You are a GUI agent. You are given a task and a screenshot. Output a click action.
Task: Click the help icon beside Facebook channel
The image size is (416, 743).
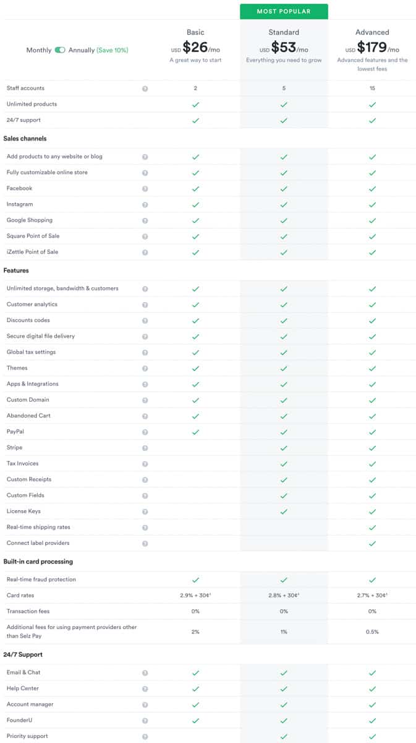pyautogui.click(x=146, y=188)
